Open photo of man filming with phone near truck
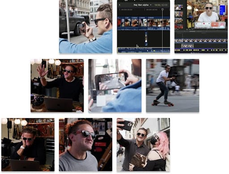The image size is (229, 174). [86, 26]
